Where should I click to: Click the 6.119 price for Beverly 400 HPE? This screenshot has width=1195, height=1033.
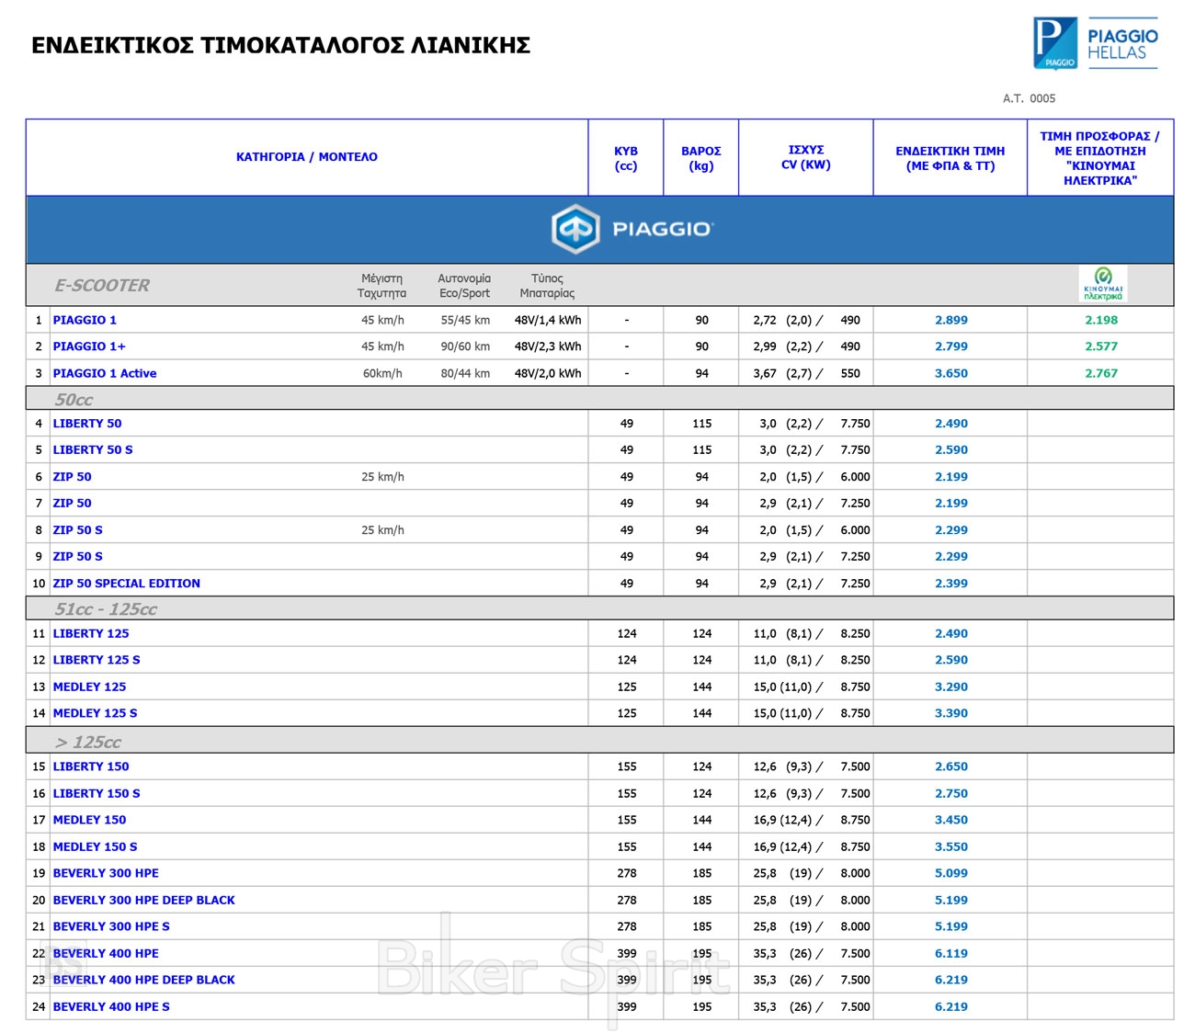[950, 954]
